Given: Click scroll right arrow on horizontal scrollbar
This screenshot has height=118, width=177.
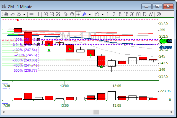Looking at the screenshot, I should point(171,112).
